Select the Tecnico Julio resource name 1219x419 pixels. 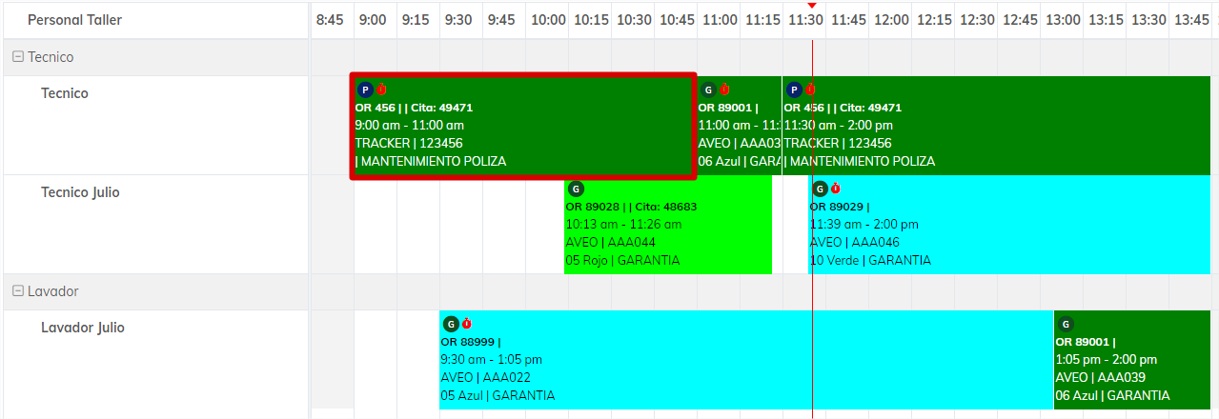coord(80,192)
